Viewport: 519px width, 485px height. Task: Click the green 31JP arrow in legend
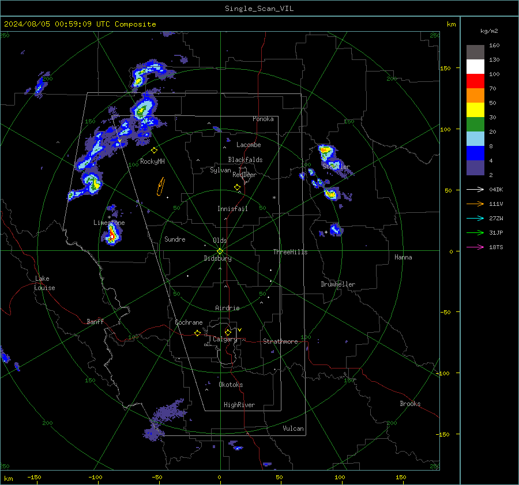[x=475, y=233]
